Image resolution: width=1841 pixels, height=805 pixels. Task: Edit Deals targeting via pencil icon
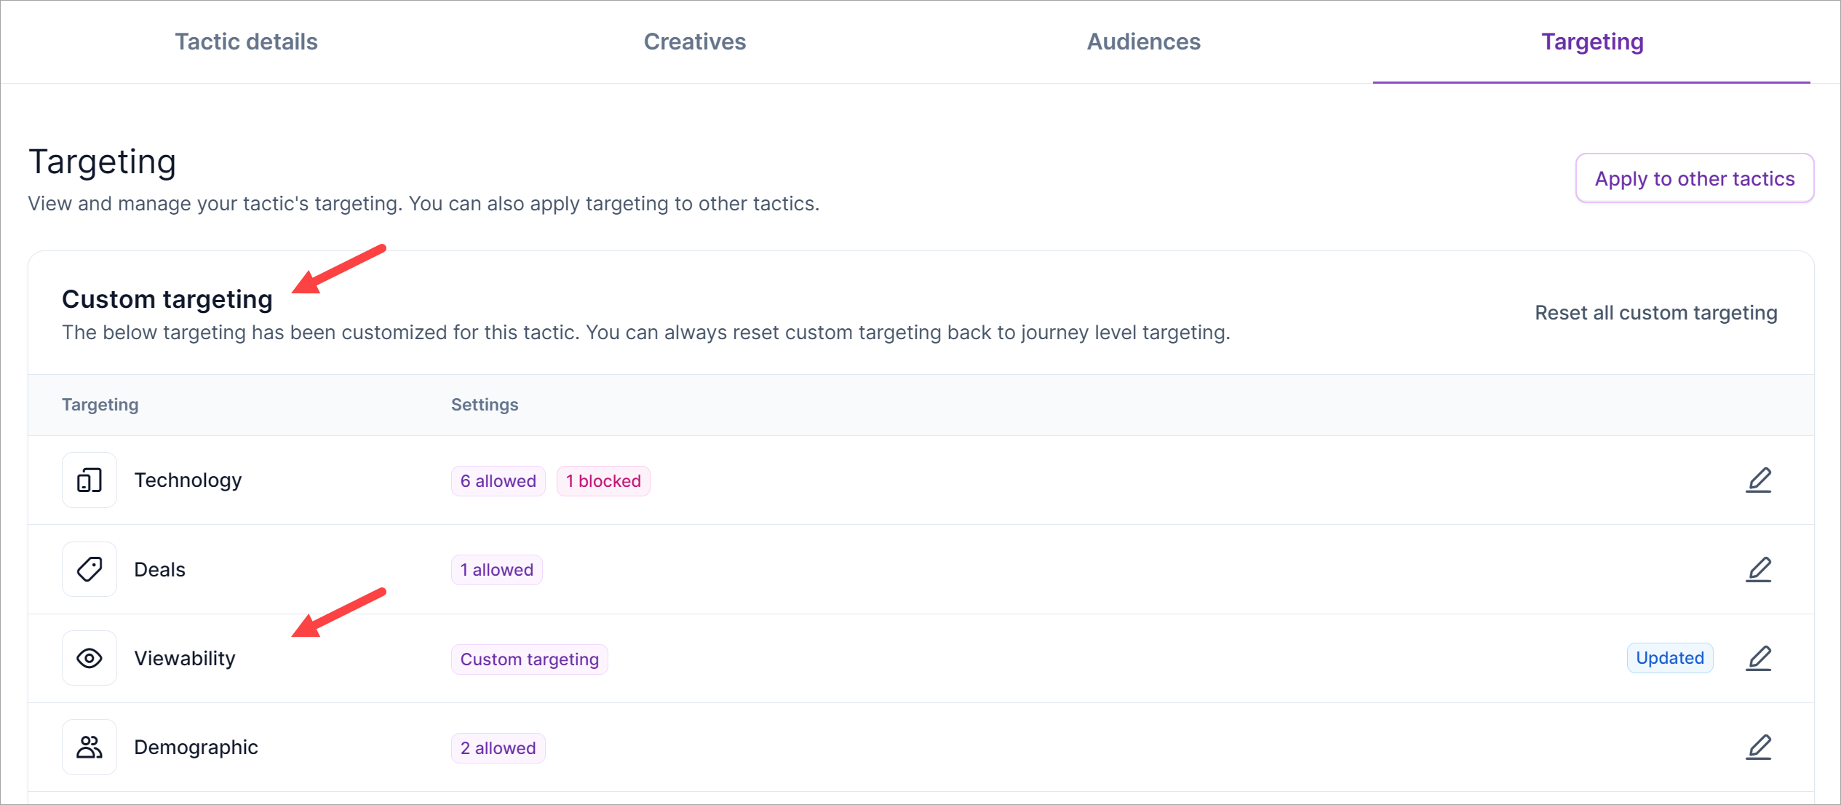[1758, 569]
